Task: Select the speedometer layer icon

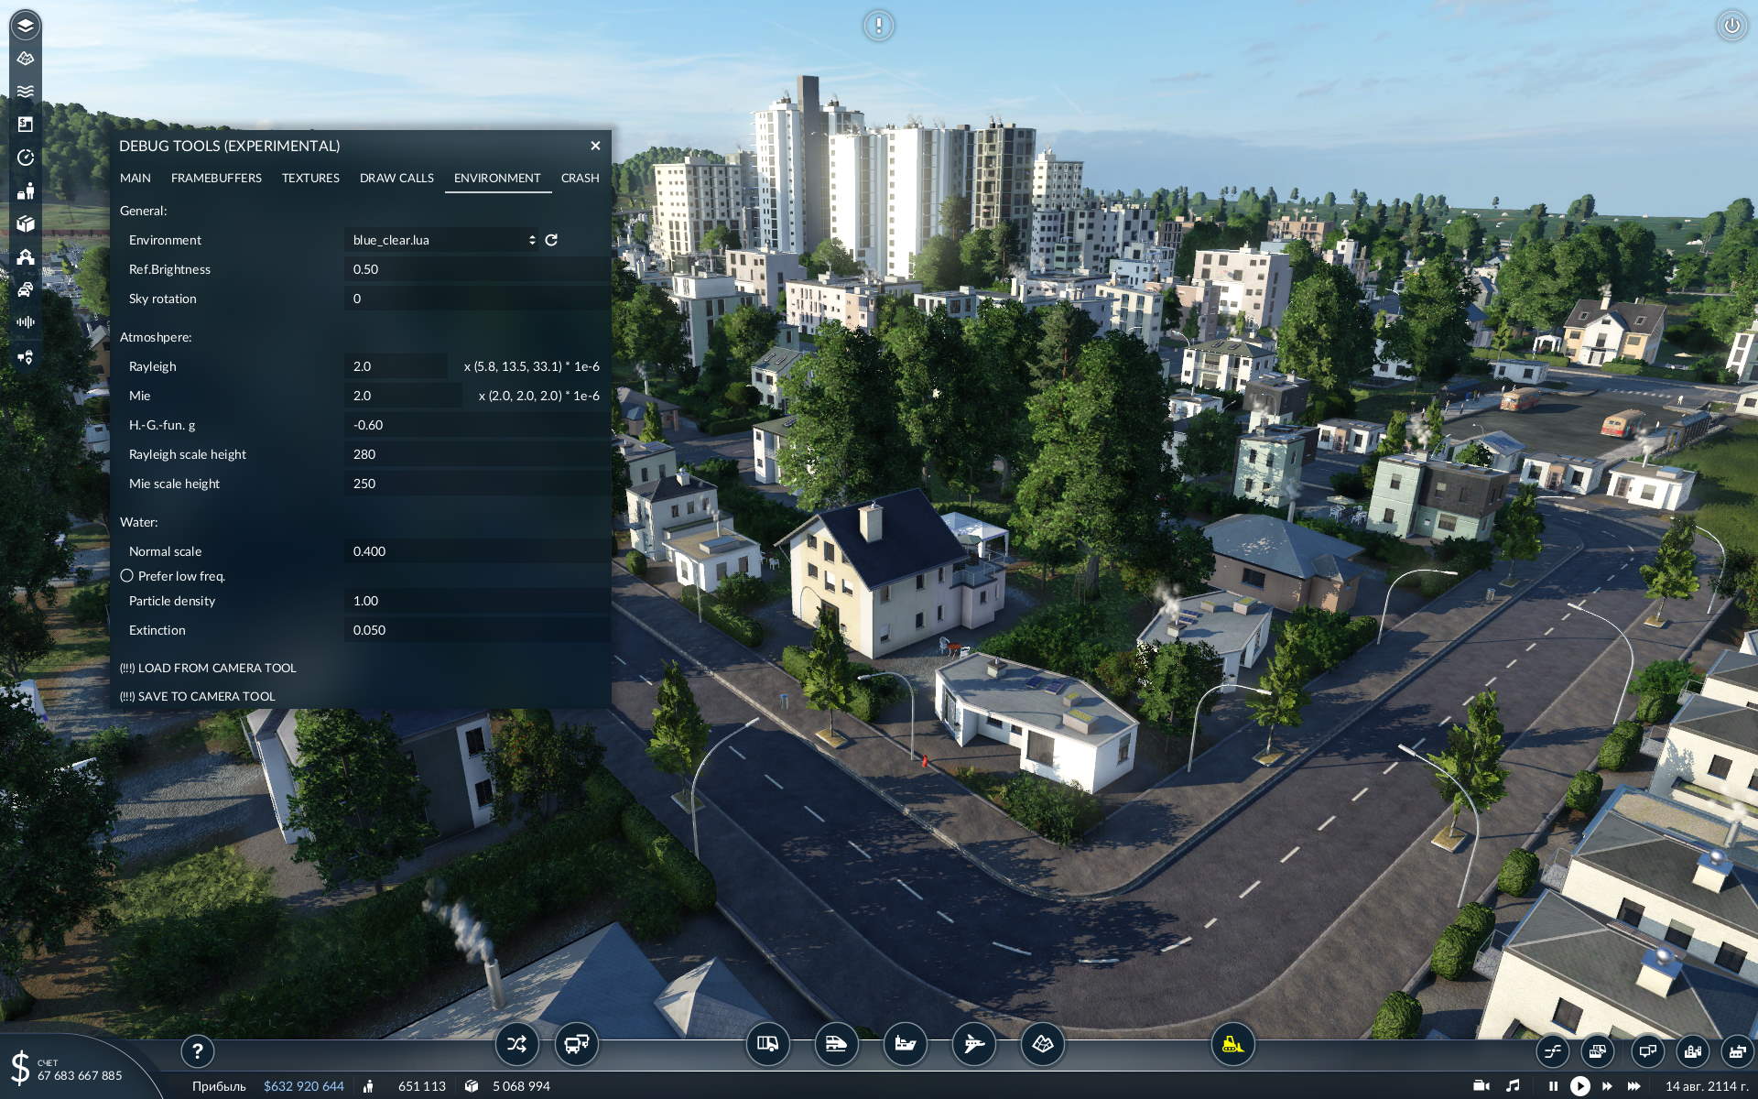Action: [x=26, y=158]
